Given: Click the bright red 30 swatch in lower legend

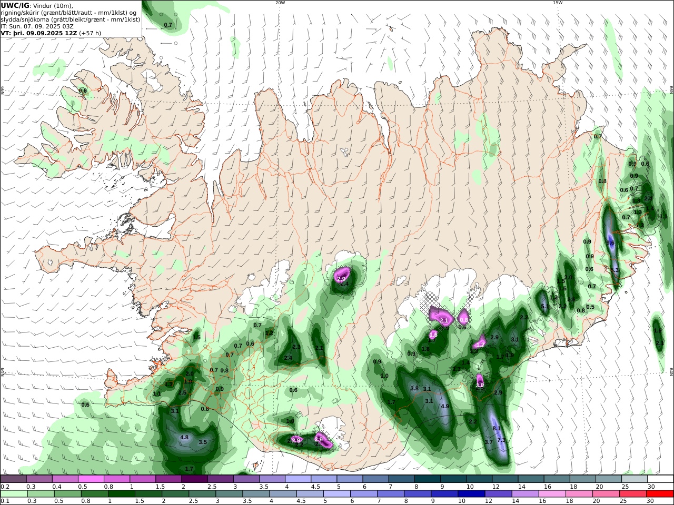Looking at the screenshot, I should tap(660, 493).
